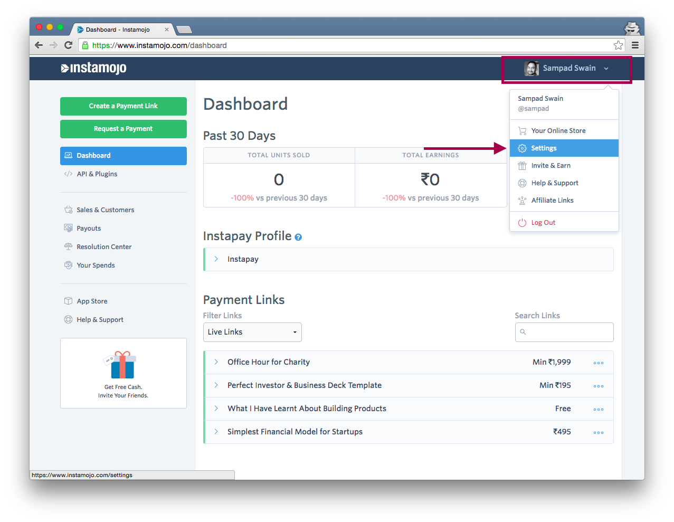
Task: Open the Chrome hamburger menu
Action: pyautogui.click(x=635, y=45)
